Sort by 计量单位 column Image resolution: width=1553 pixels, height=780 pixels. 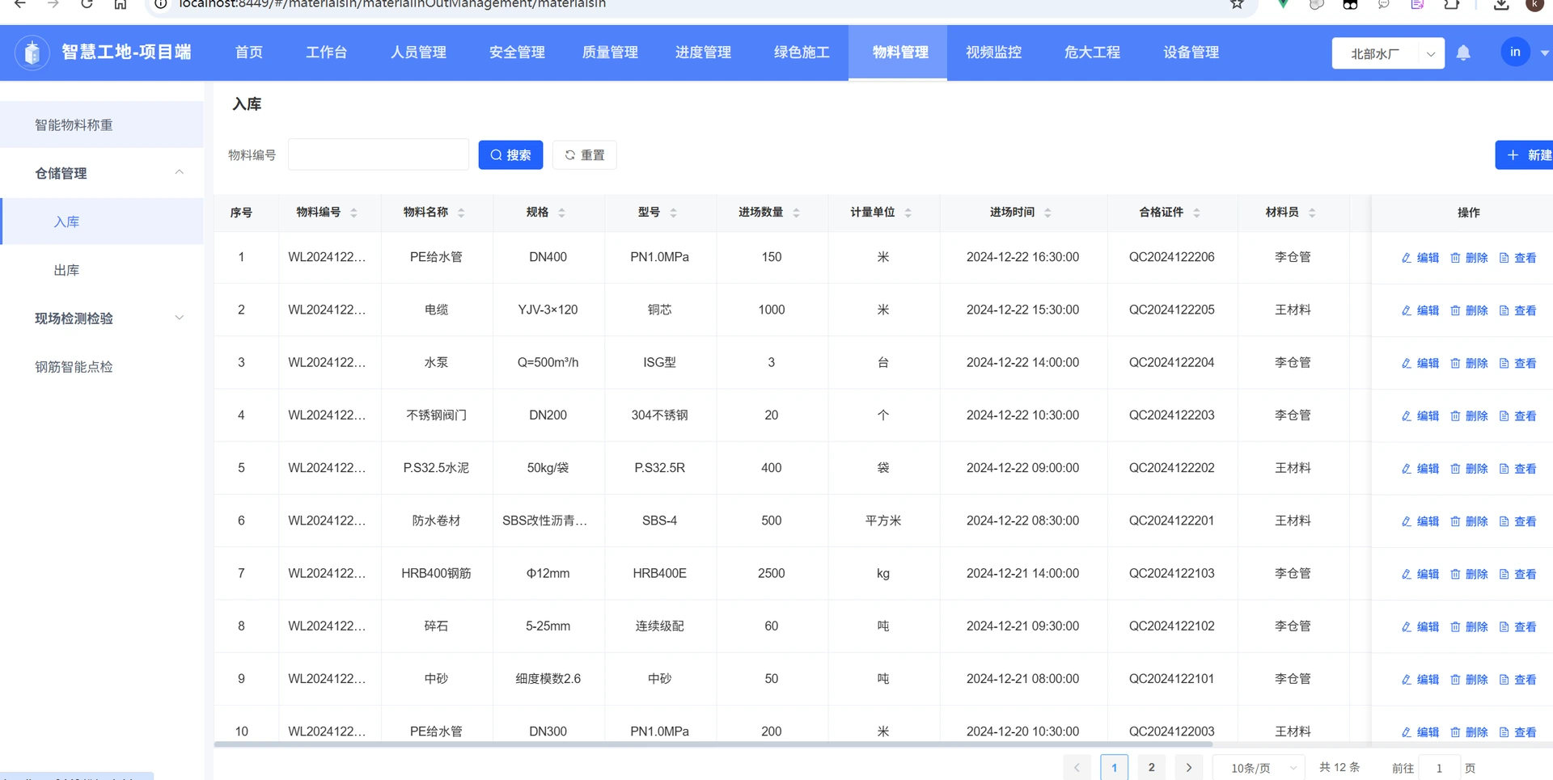[x=908, y=213]
